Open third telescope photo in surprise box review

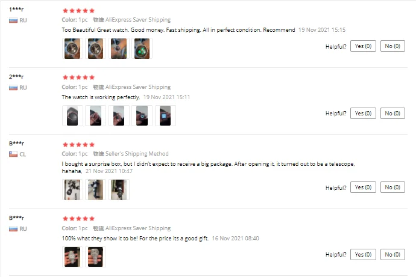pyautogui.click(x=119, y=190)
